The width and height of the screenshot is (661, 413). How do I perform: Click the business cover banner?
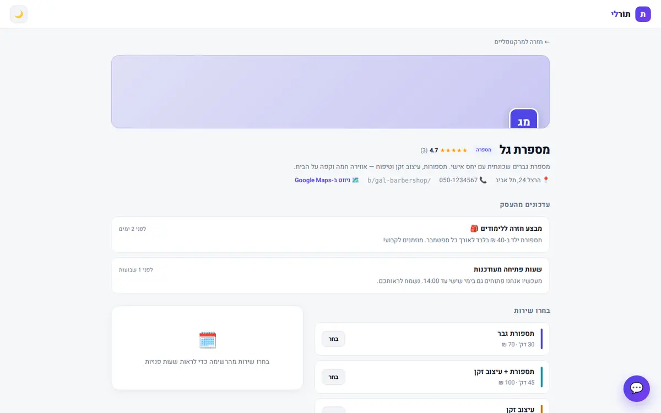point(330,91)
